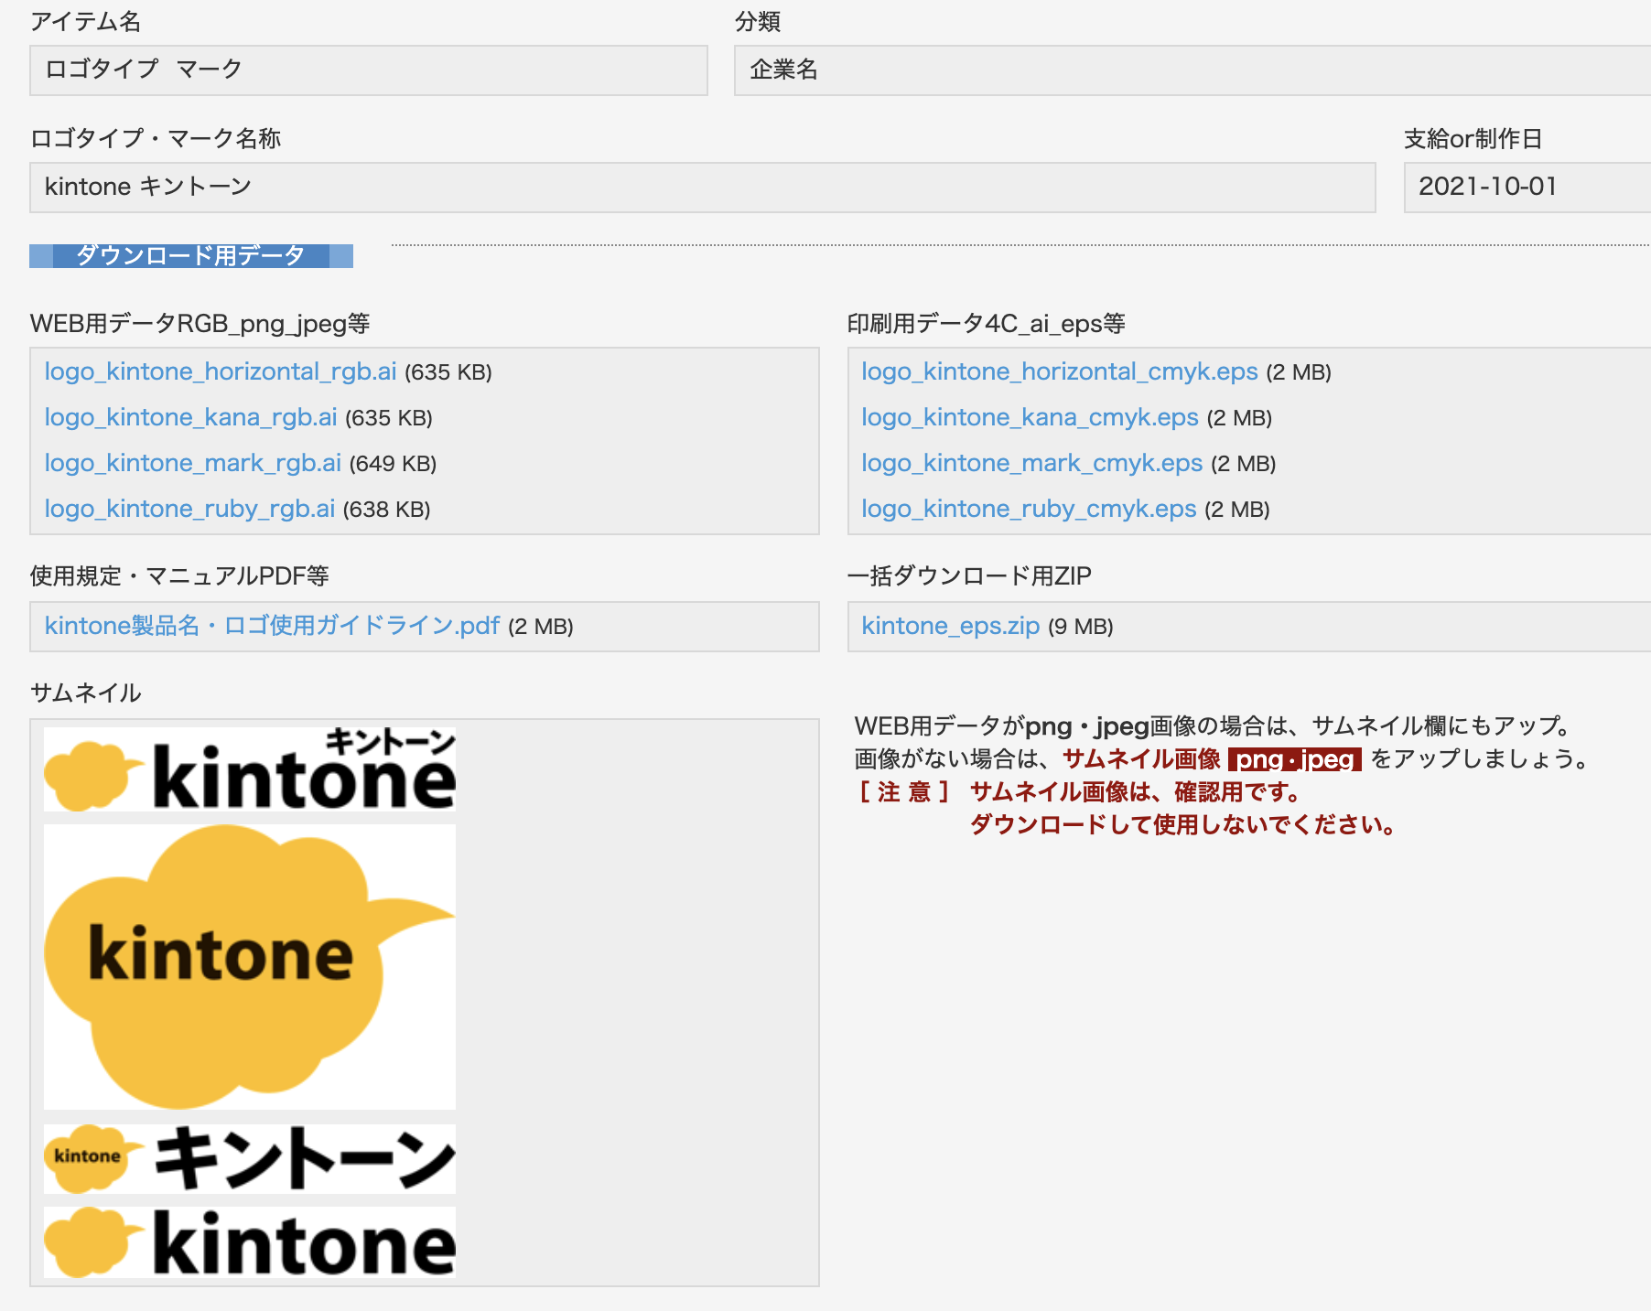
Task: Download logo_kintone_kana_cmyk.eps
Action: tap(1030, 417)
